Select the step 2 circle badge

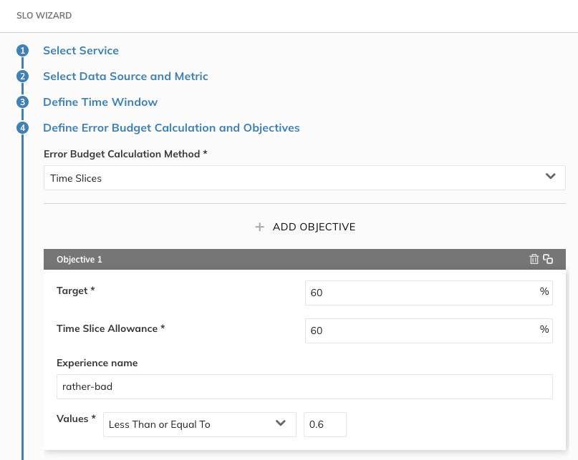point(22,77)
